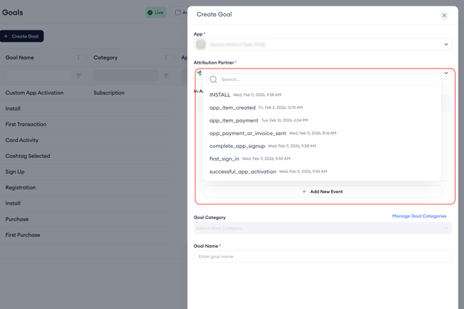Click the search magnifier icon
The image size is (464, 309).
point(213,80)
